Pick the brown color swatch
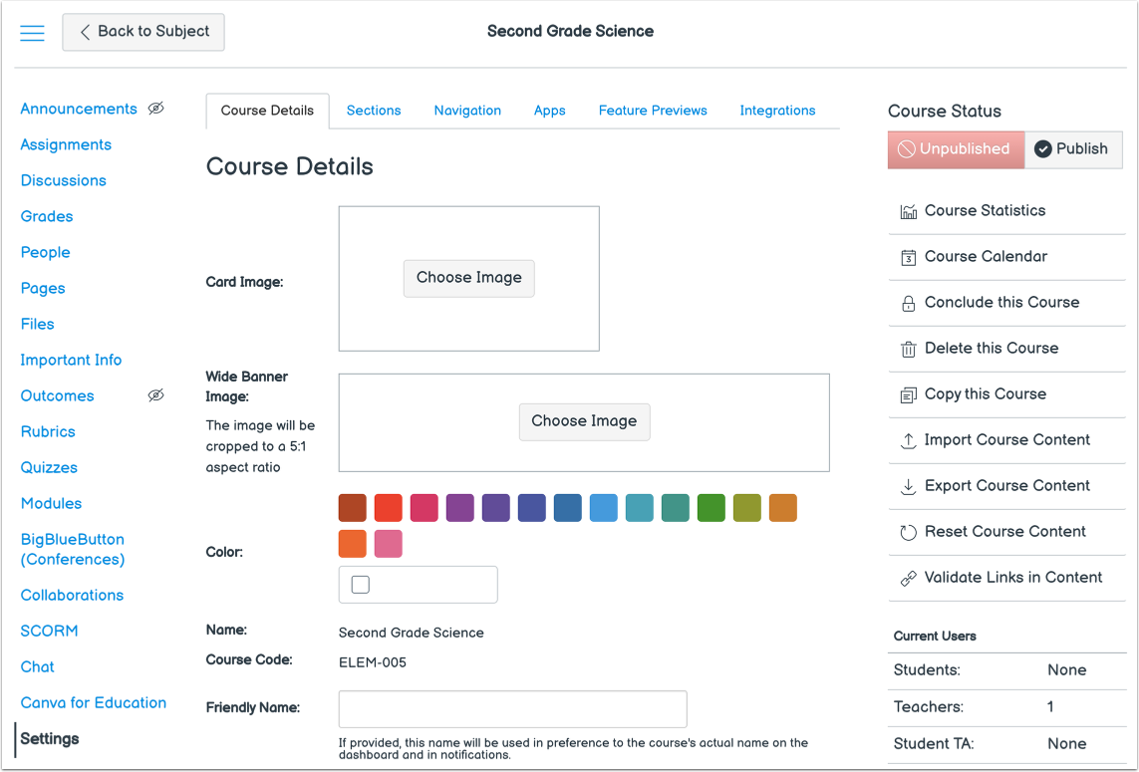The width and height of the screenshot is (1139, 772). 353,508
